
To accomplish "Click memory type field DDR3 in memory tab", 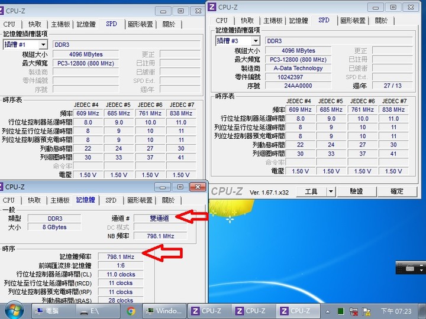I will pos(54,219).
